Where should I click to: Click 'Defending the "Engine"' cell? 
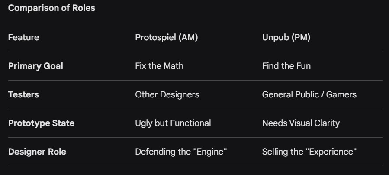[181, 152]
